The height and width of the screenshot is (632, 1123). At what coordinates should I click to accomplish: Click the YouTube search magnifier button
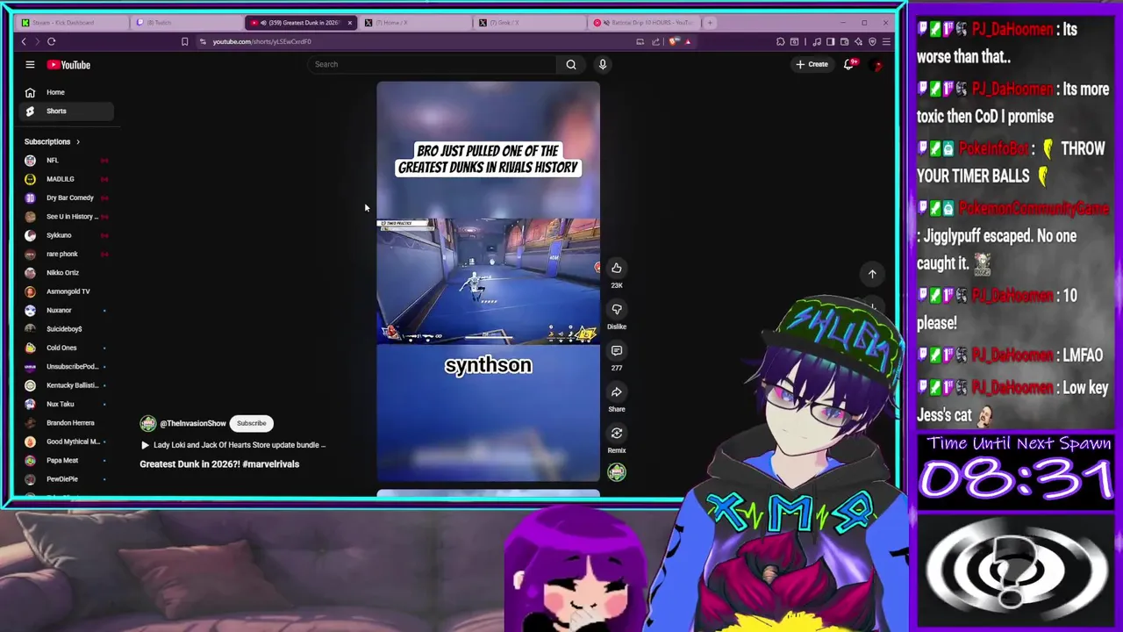point(571,64)
